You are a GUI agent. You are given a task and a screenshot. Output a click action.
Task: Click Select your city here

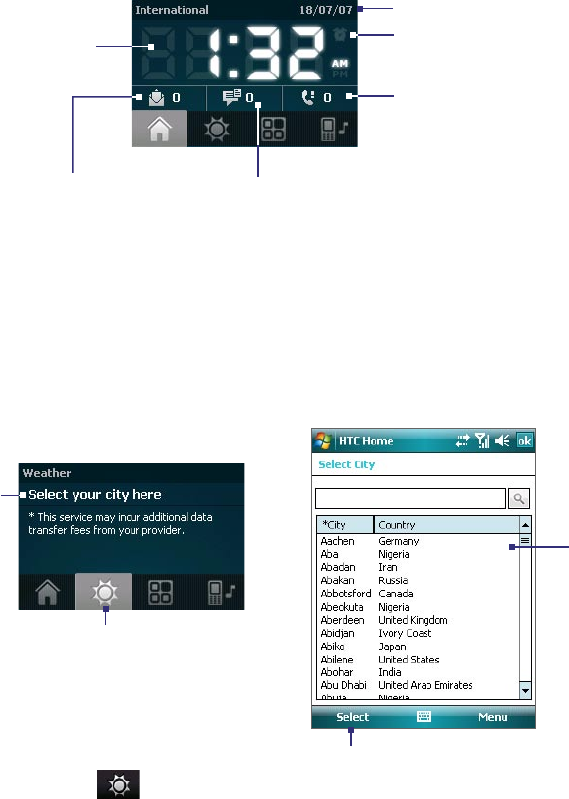coord(95,495)
